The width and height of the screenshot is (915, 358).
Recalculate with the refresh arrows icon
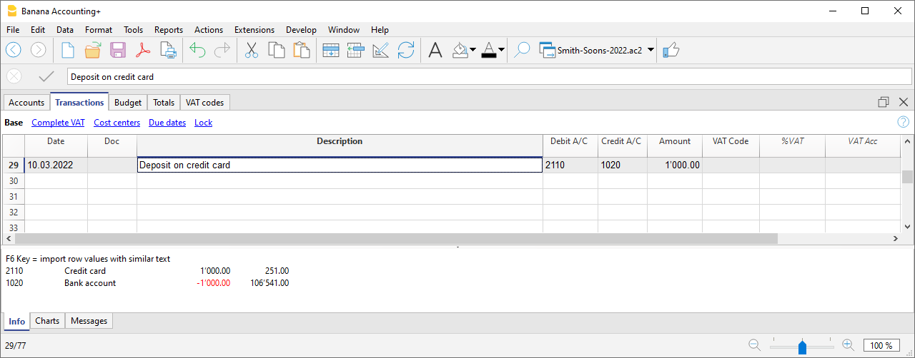pyautogui.click(x=406, y=50)
